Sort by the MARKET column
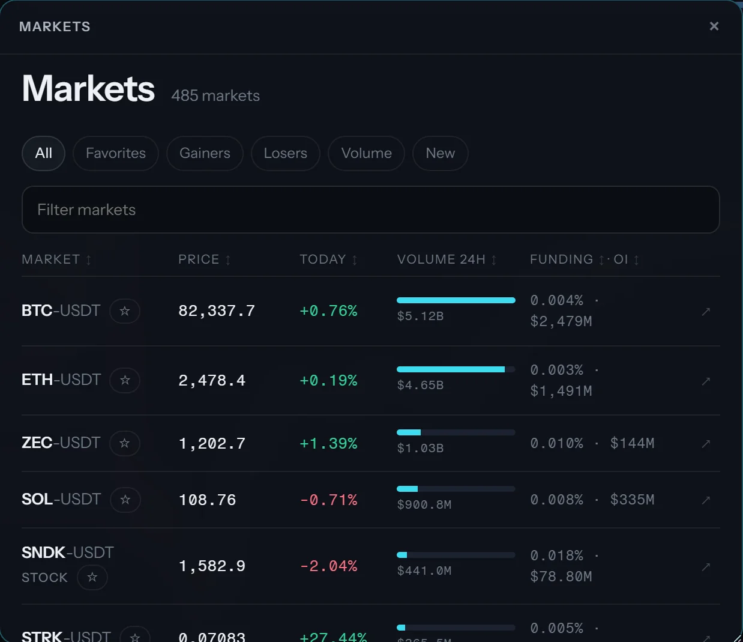743x642 pixels. (x=56, y=259)
